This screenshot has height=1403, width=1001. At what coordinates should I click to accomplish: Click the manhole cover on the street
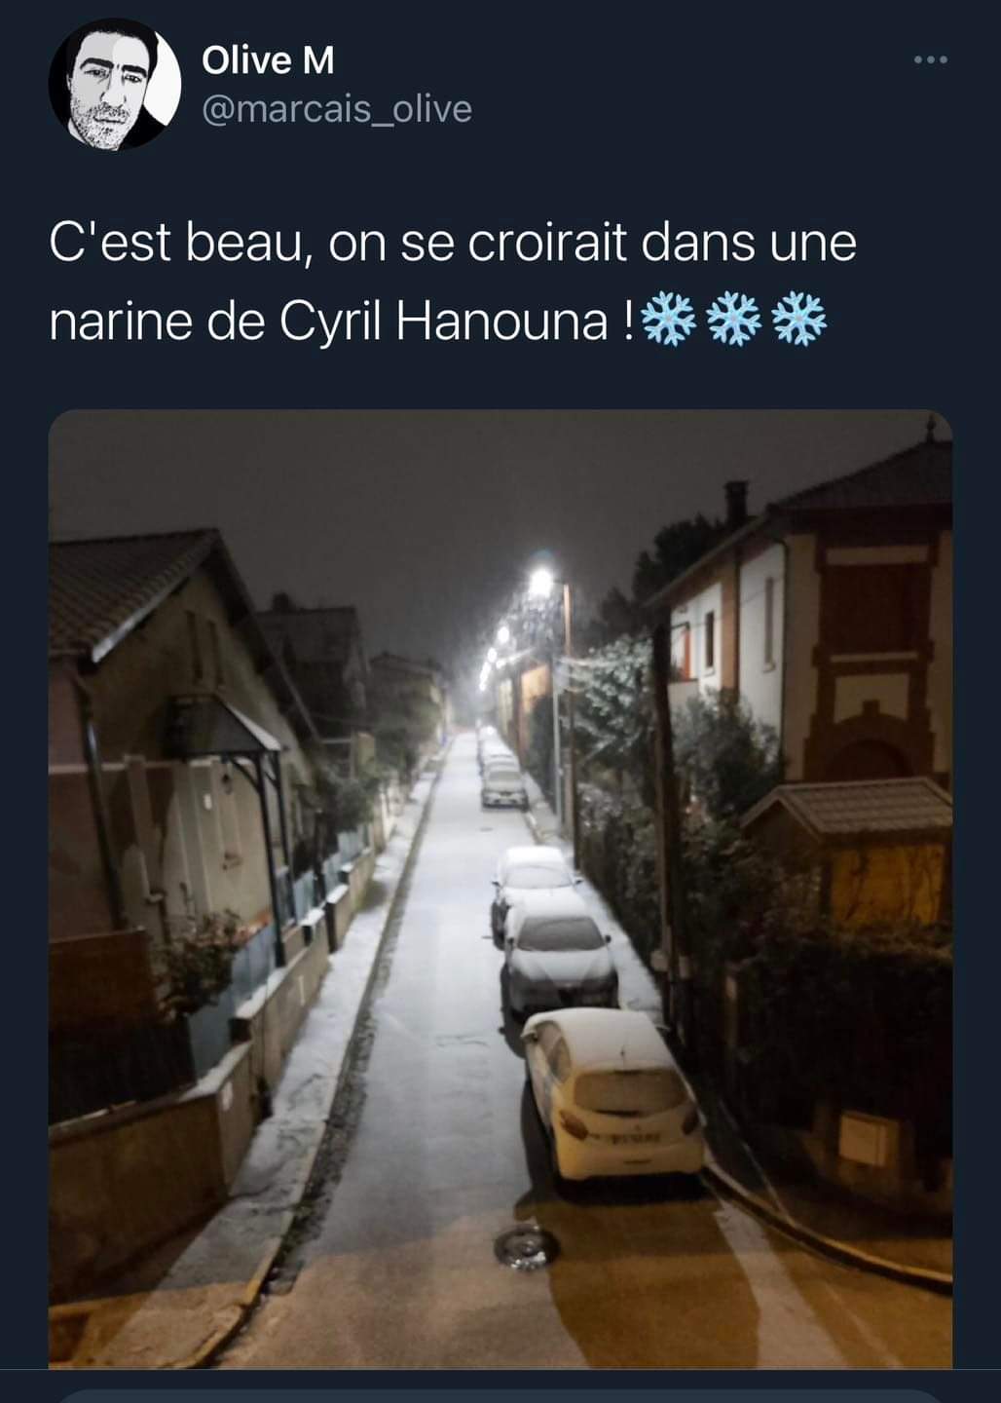click(527, 1247)
